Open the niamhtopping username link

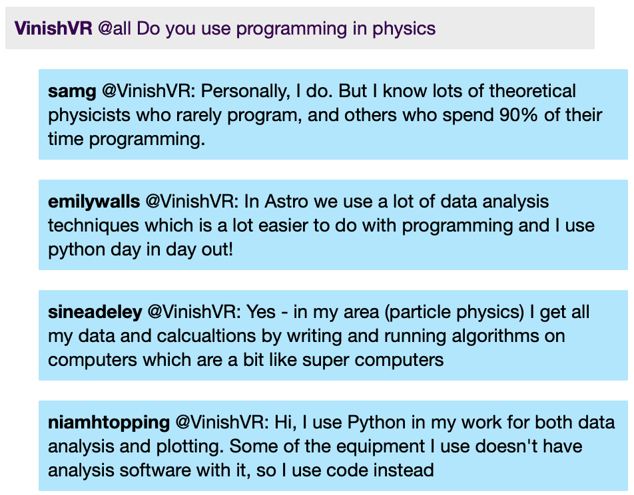pos(109,422)
